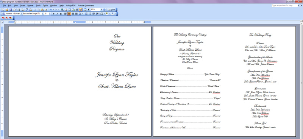Switch to Read layout view
This screenshot has width=303, height=139.
point(111,9)
